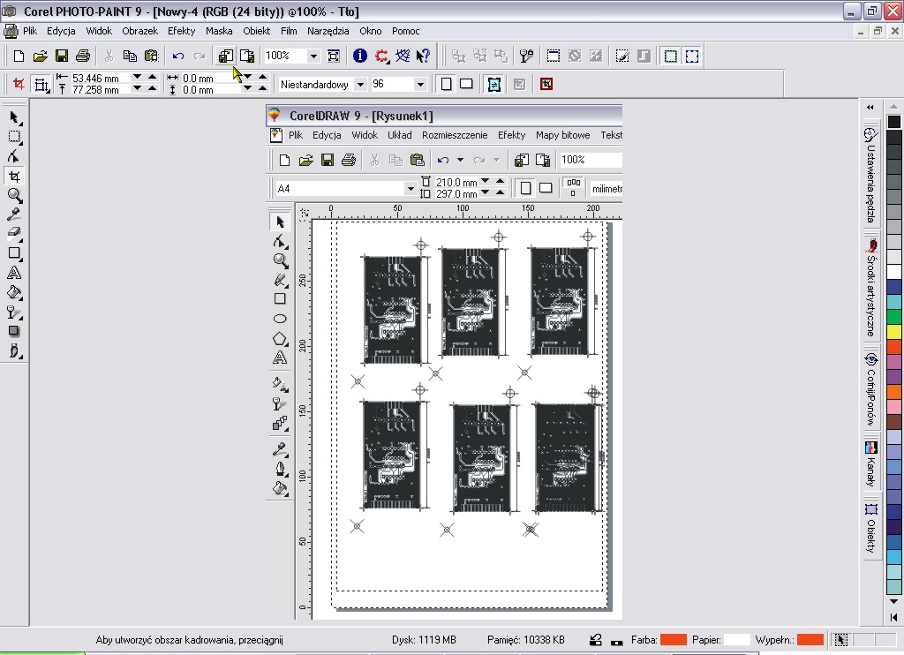Select the Freehand pencil tool in CorelDRAW toolbox

coord(280,280)
